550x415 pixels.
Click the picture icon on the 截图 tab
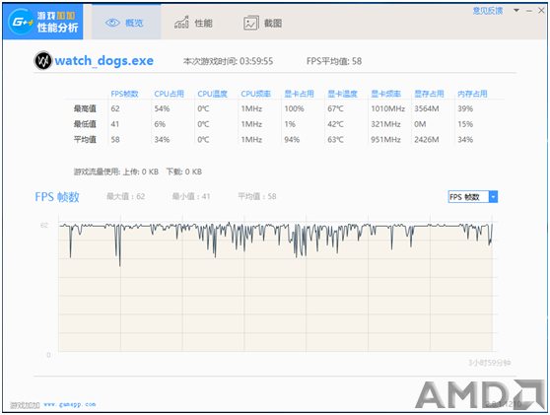tap(251, 23)
